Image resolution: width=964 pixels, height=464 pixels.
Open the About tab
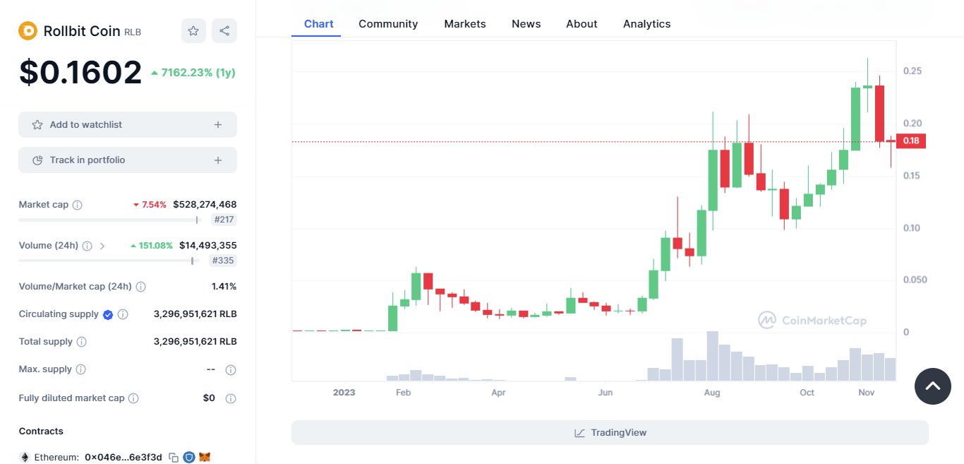[582, 24]
